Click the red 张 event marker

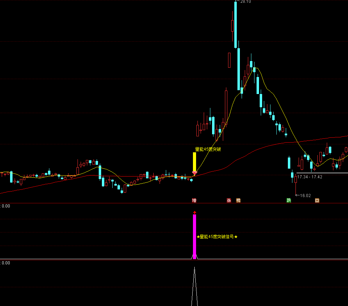coord(229,200)
